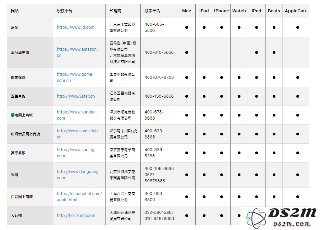This screenshot has height=230, width=322.
Task: Open the https://www.jd.com link
Action: (x=76, y=27)
